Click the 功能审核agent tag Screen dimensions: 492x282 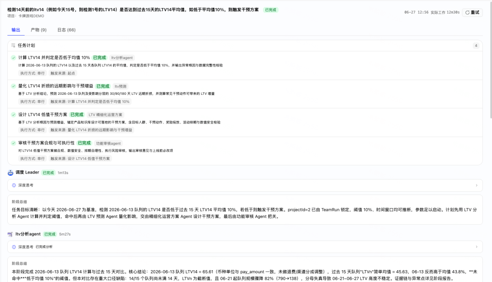tap(108, 144)
